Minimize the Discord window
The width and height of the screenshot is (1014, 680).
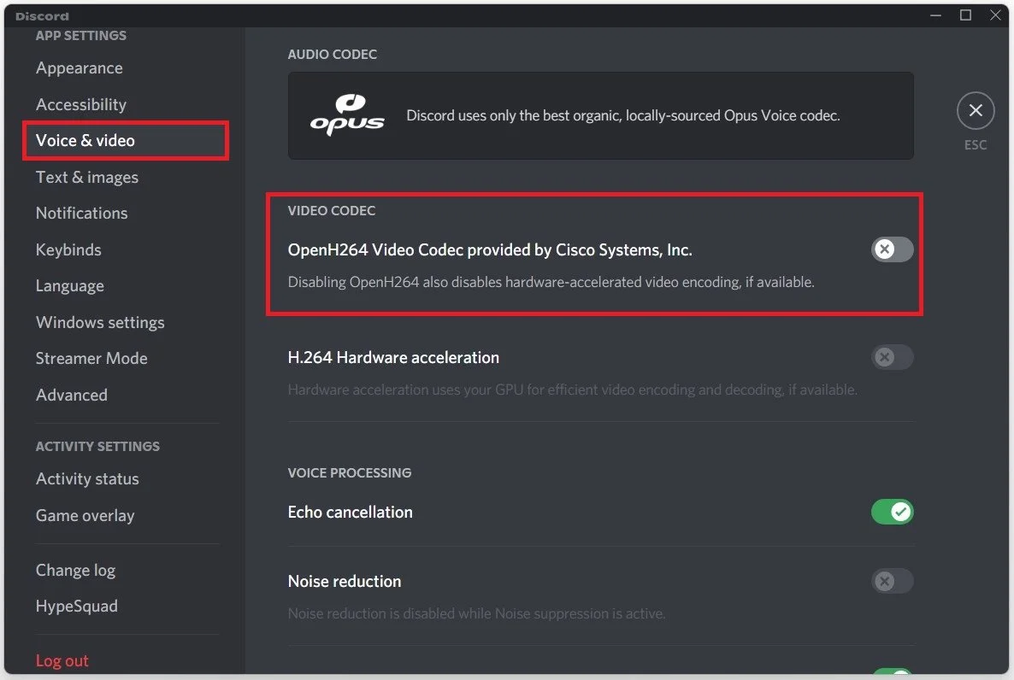pyautogui.click(x=935, y=15)
